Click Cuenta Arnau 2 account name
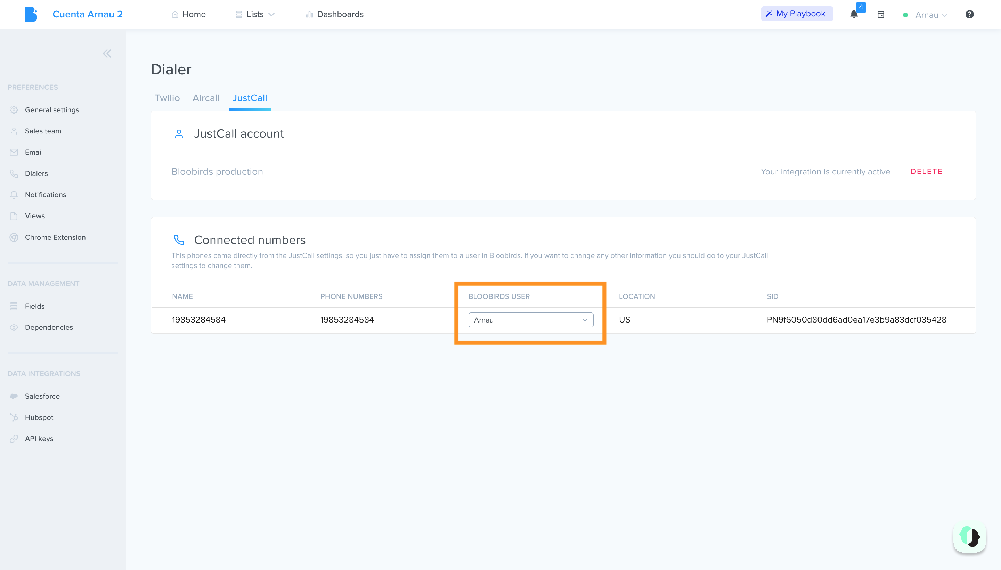Viewport: 1001px width, 570px height. (x=88, y=15)
